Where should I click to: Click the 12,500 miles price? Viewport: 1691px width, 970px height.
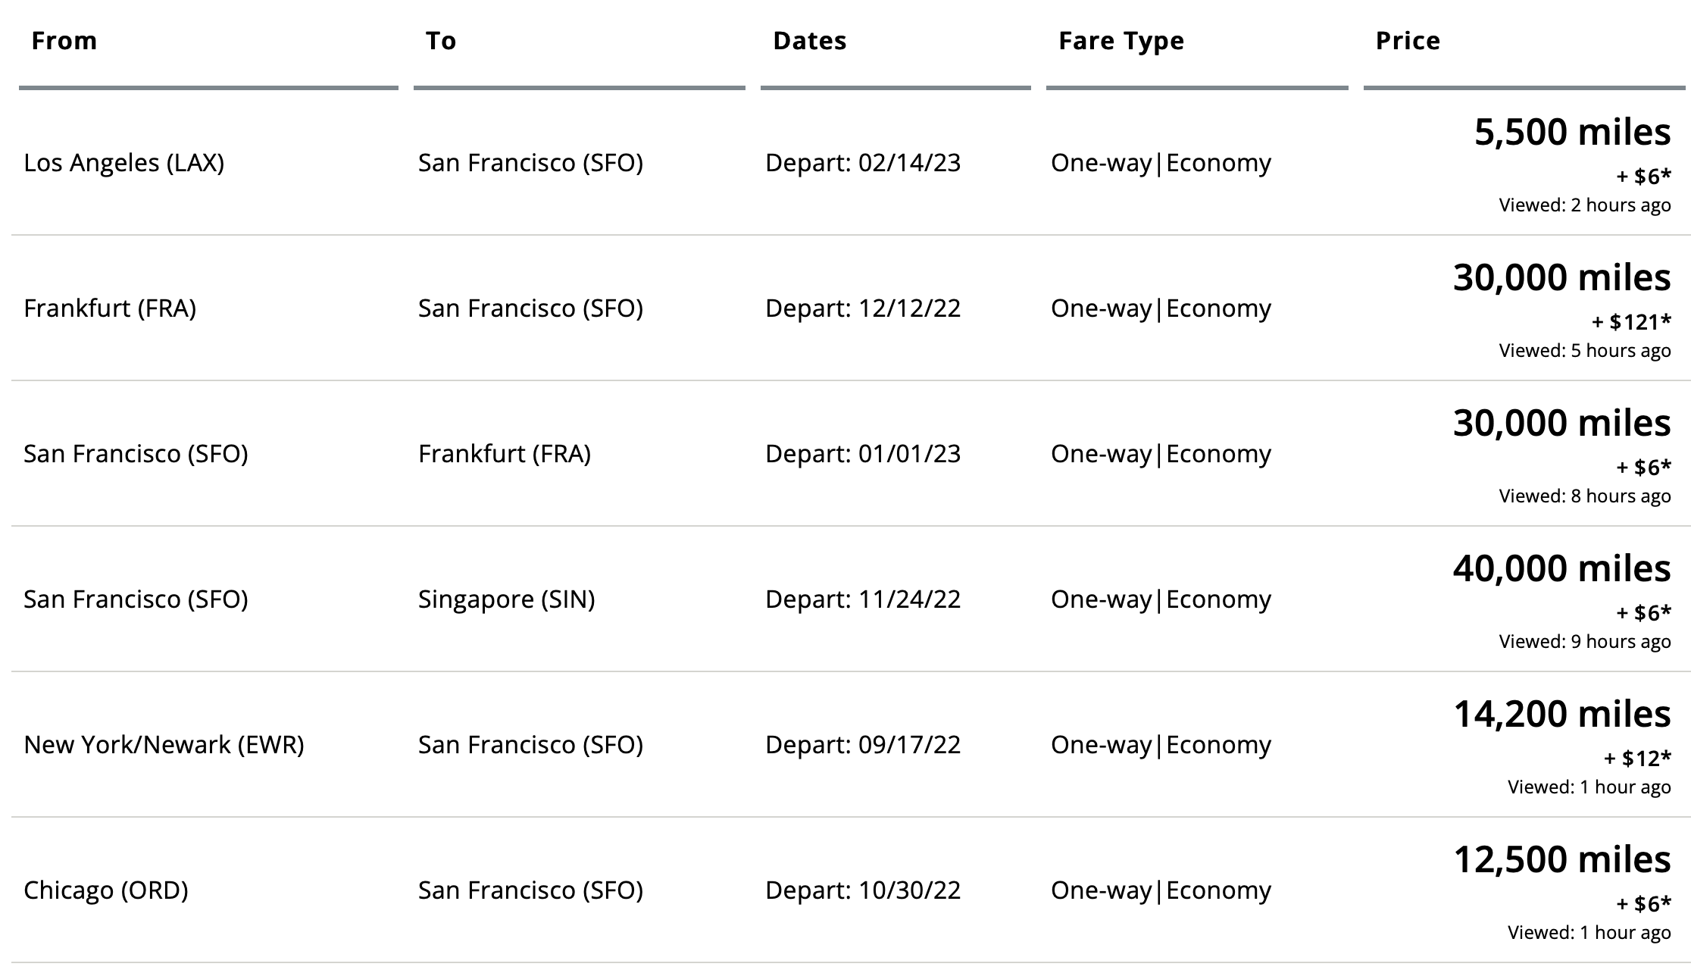tap(1561, 860)
